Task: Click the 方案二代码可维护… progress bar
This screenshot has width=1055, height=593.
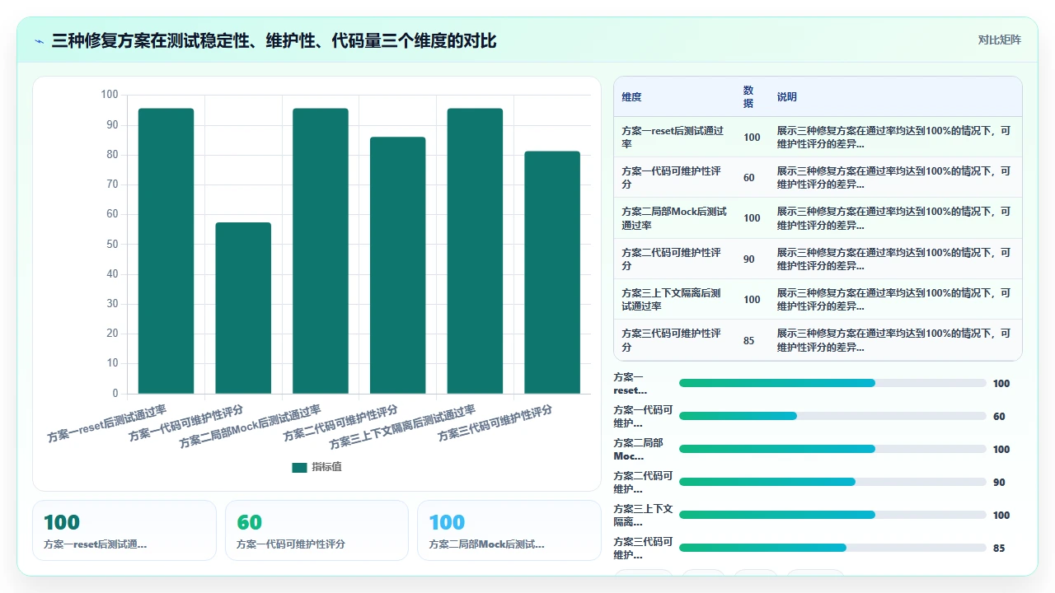Action: 832,482
